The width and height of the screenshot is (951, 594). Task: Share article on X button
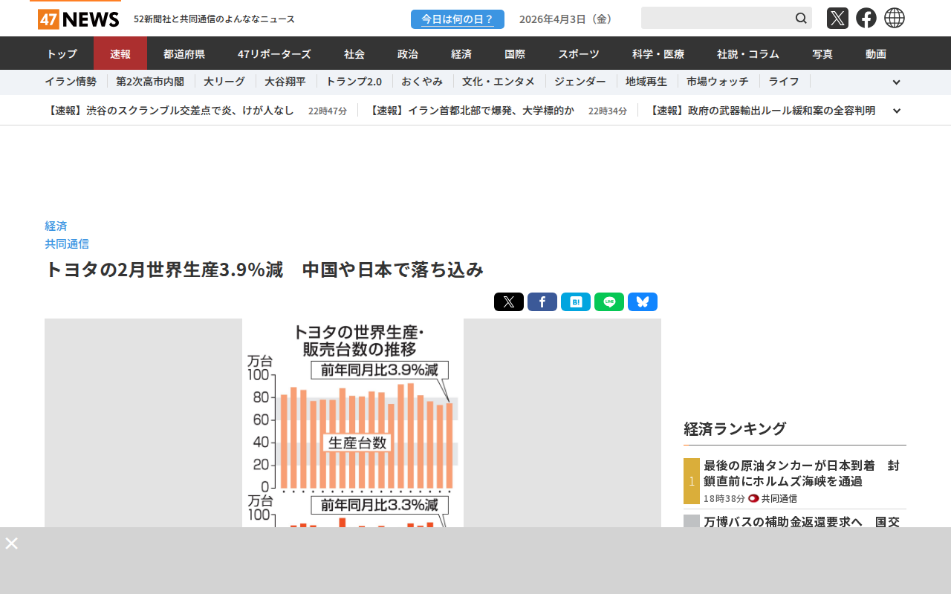509,302
